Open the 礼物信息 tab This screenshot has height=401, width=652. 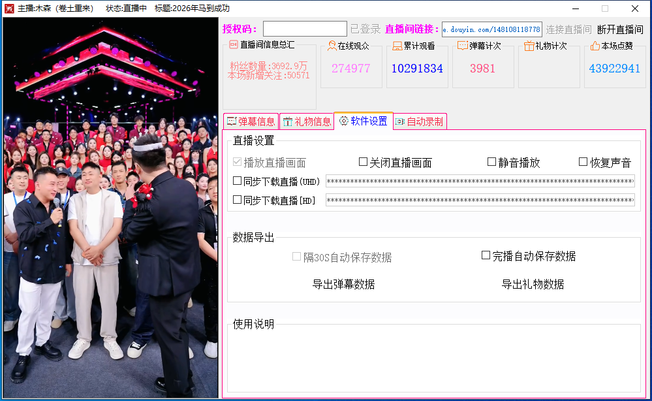point(307,121)
